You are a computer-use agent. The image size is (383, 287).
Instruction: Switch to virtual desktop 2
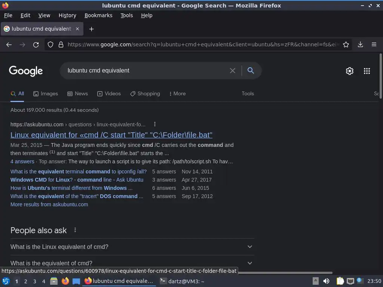pos(25,281)
